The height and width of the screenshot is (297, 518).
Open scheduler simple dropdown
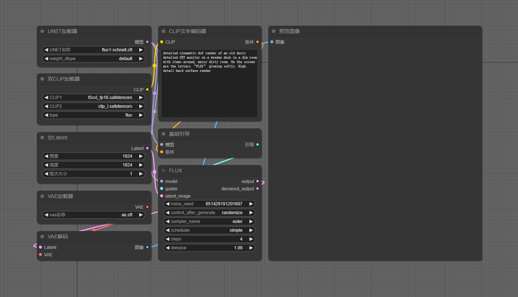pyautogui.click(x=209, y=230)
